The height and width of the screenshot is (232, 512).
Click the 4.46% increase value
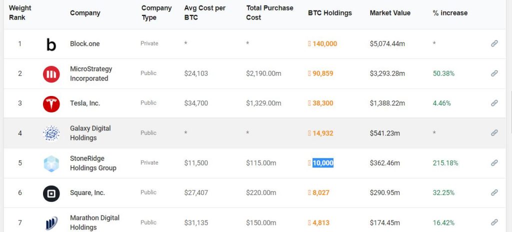[x=442, y=103]
